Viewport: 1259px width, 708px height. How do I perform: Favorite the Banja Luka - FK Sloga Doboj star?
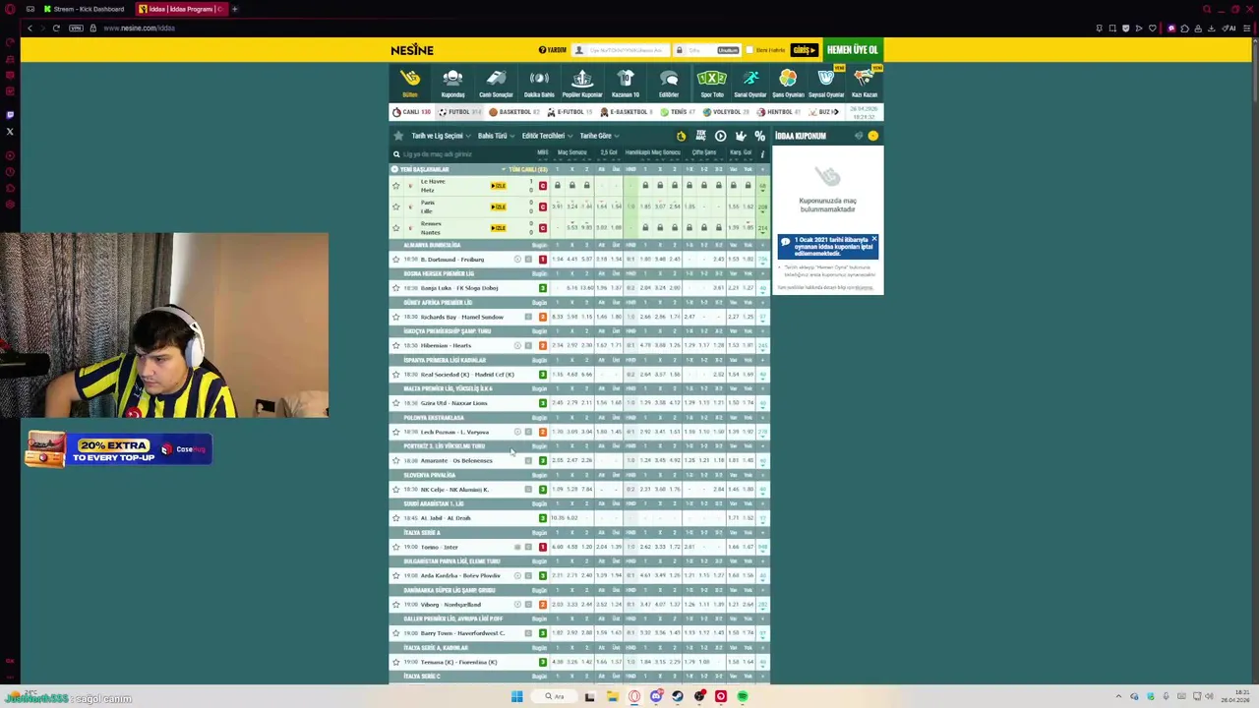point(396,288)
